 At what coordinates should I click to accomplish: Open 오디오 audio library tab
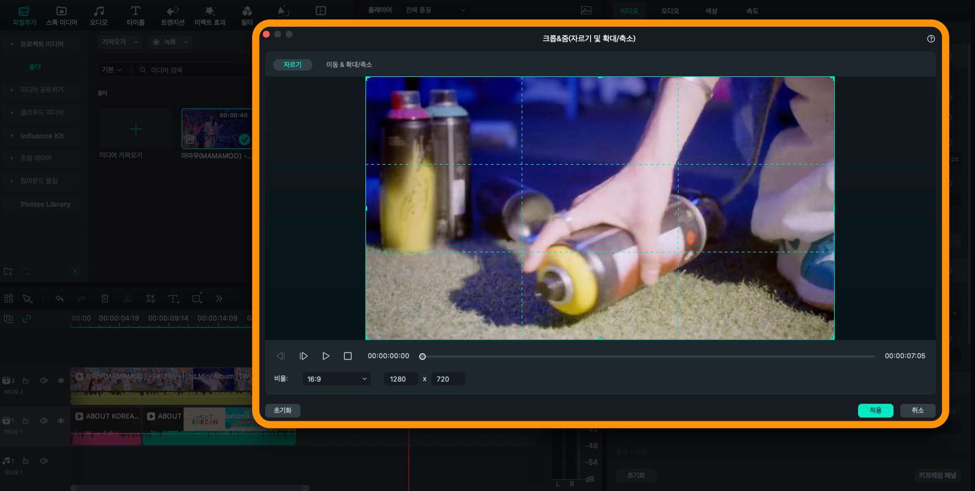click(x=99, y=15)
